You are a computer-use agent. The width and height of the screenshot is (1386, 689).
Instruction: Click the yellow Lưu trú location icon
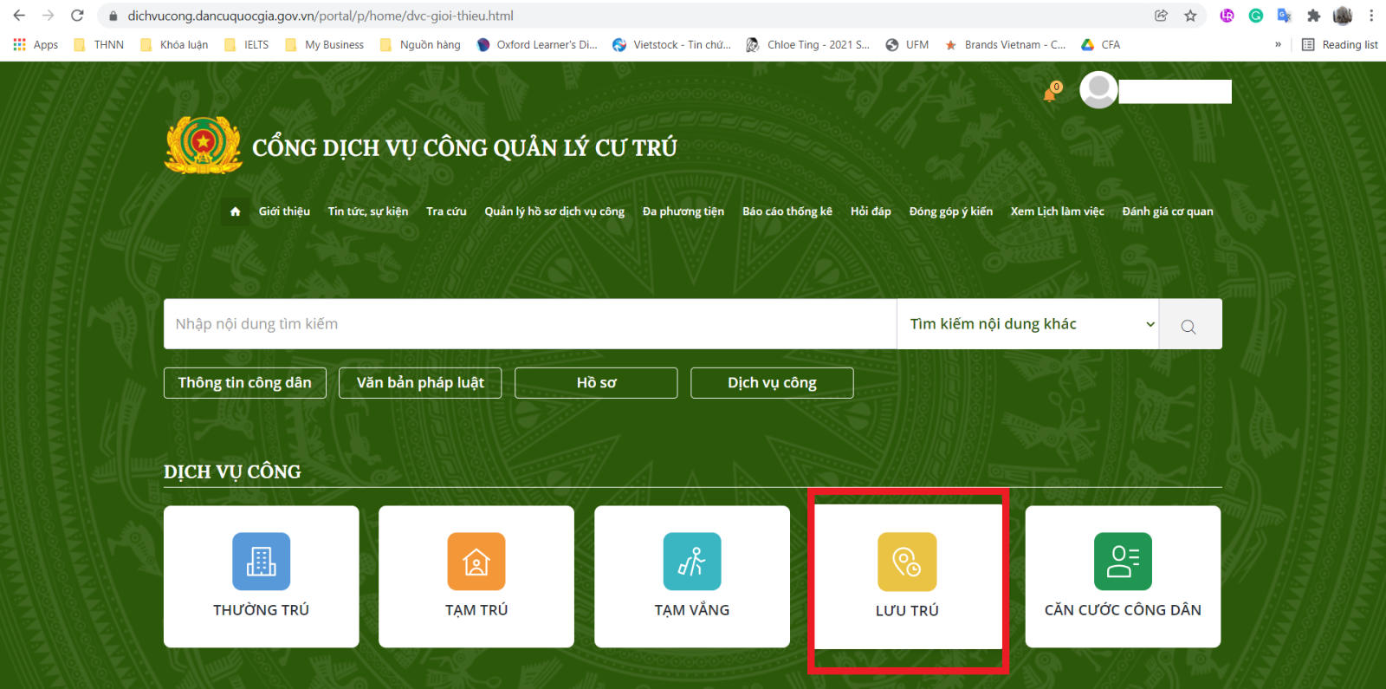coord(907,562)
